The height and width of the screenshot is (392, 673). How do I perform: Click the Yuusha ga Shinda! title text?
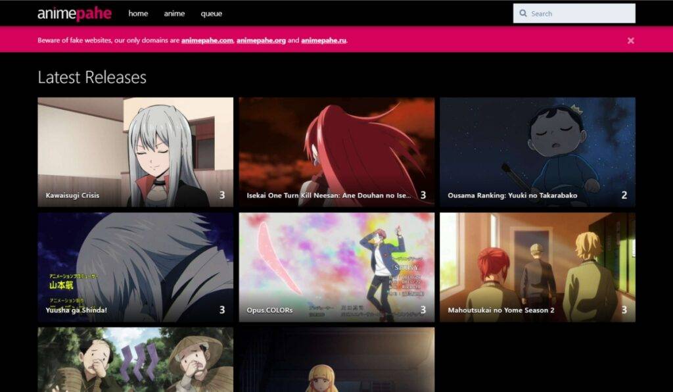coord(76,310)
